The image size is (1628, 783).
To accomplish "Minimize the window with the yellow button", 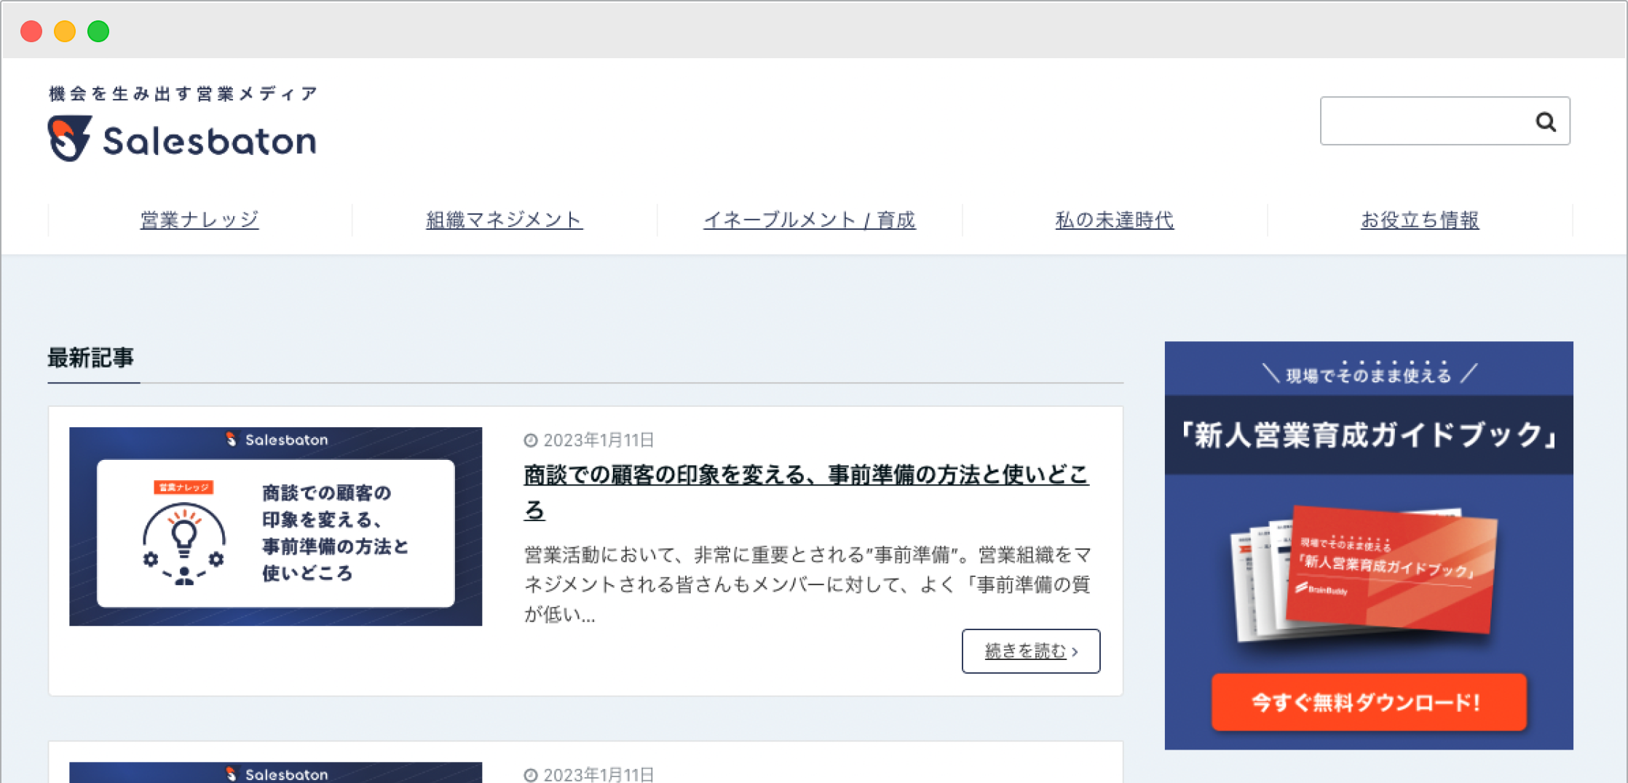I will coord(65,31).
